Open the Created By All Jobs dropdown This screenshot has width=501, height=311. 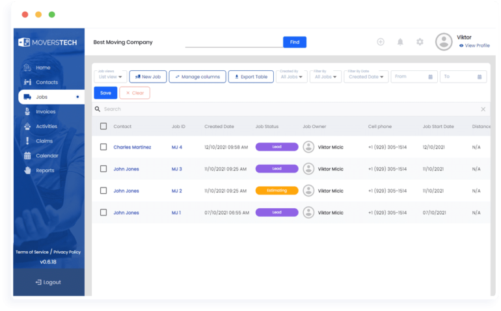coord(291,77)
